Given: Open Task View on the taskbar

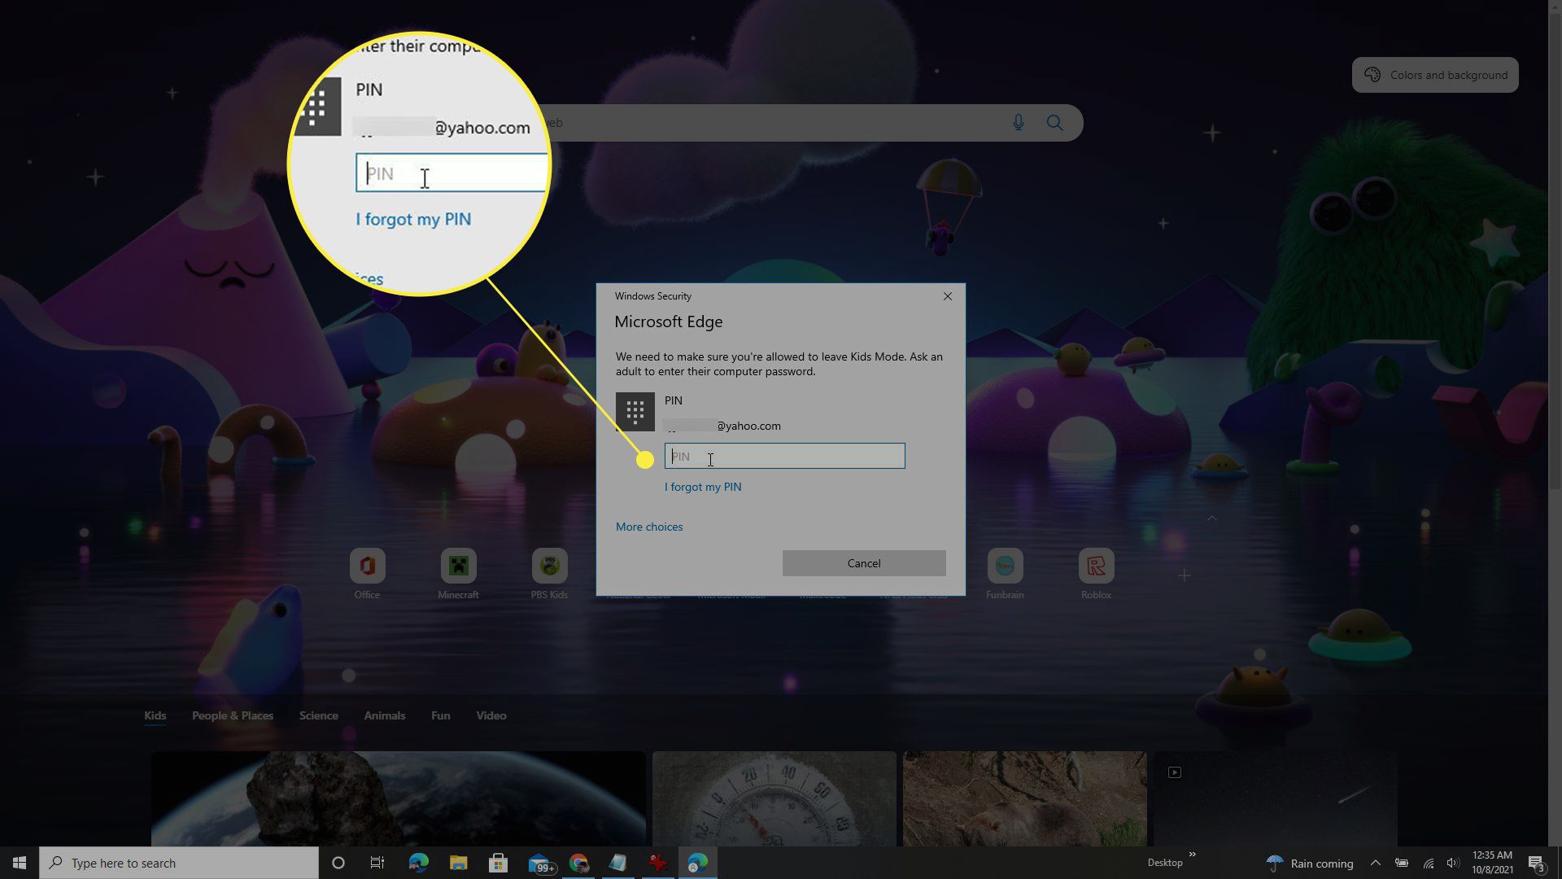Looking at the screenshot, I should point(377,863).
